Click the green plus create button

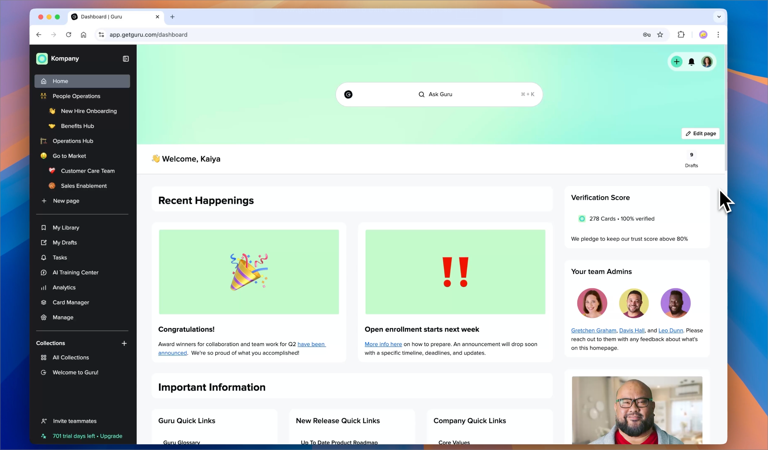click(676, 62)
